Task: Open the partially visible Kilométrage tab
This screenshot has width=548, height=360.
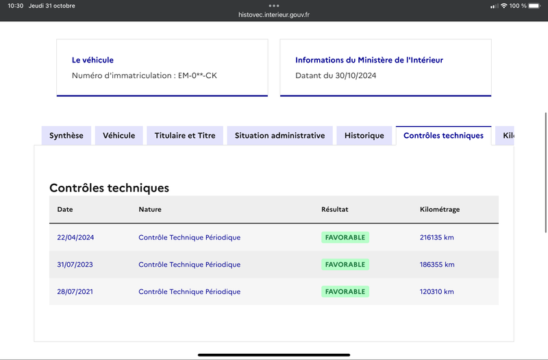Action: [x=505, y=135]
